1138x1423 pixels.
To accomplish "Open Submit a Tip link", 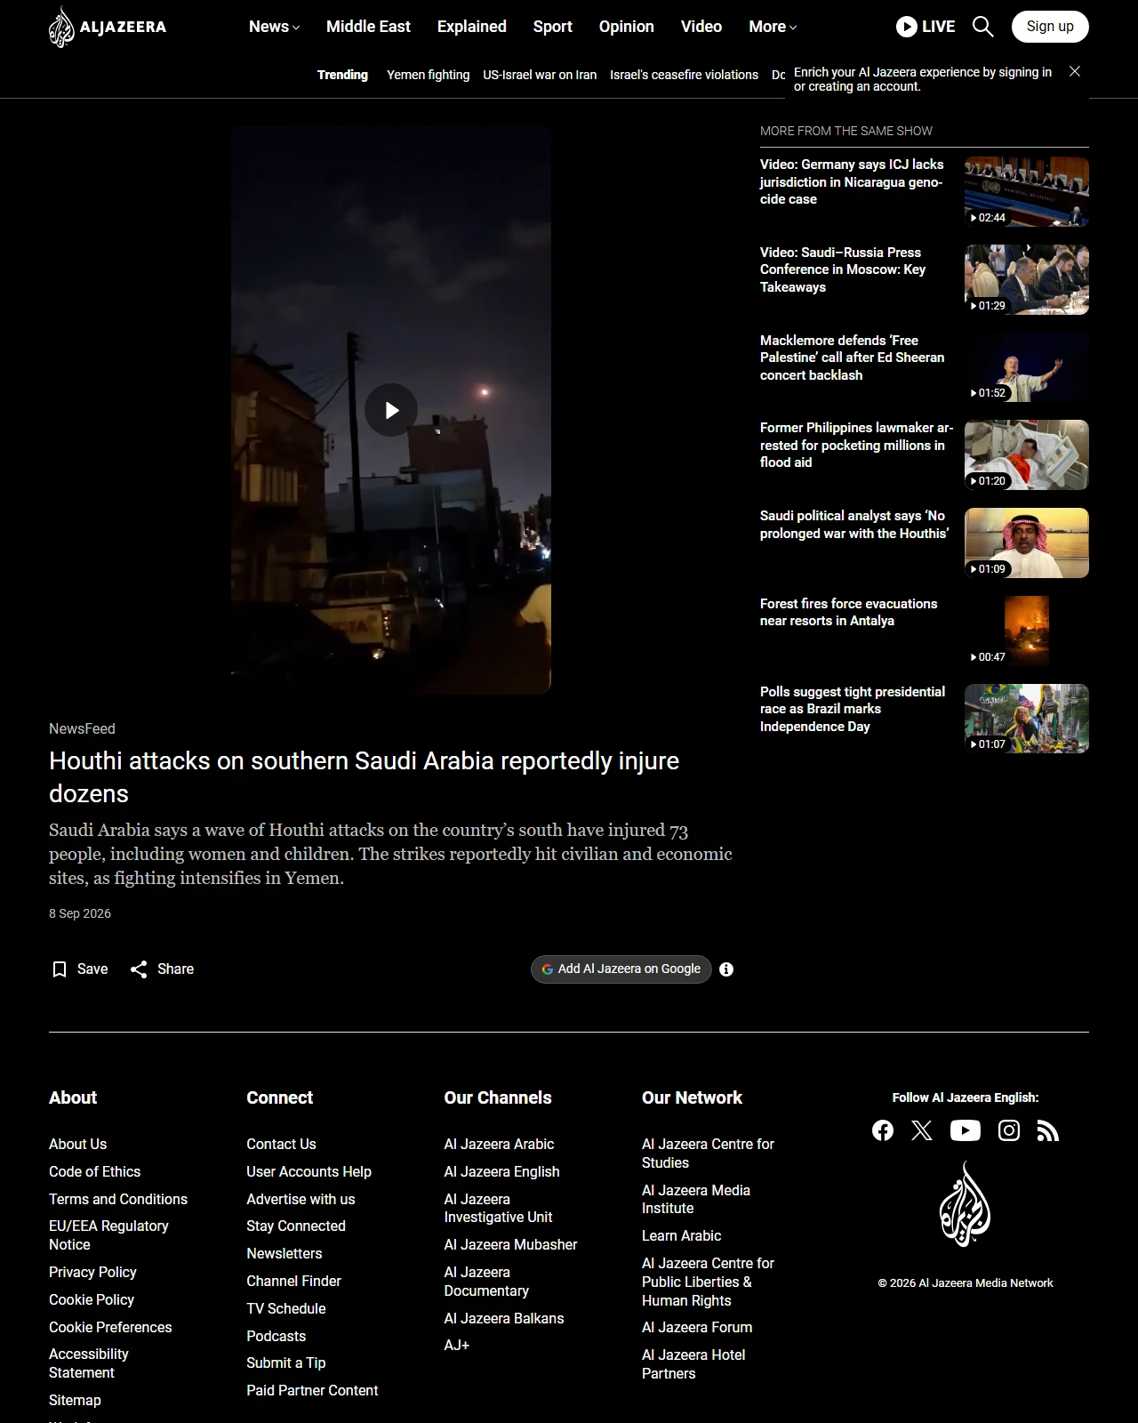I will (286, 1363).
